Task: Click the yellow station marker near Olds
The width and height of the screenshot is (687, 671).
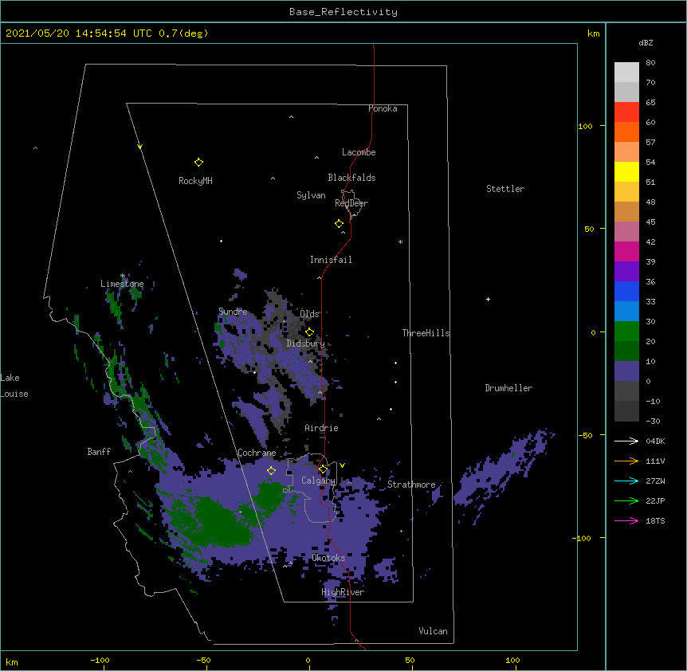Action: (x=309, y=332)
